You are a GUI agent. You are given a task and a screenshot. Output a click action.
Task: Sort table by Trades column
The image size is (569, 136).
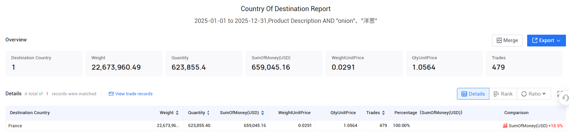(x=383, y=113)
